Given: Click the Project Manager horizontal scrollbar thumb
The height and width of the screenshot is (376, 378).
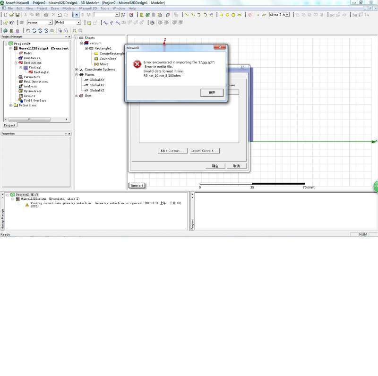Looking at the screenshot, I should [x=29, y=119].
